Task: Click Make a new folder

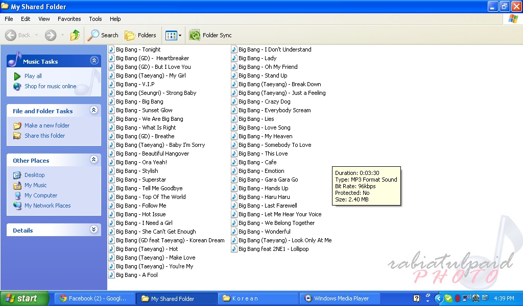Action: coord(47,125)
